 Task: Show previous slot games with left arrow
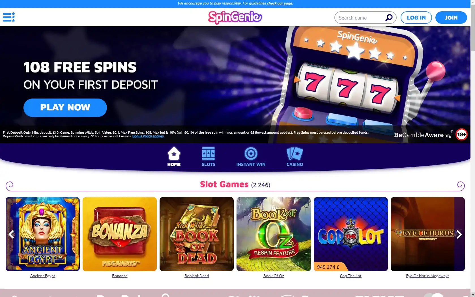11,234
